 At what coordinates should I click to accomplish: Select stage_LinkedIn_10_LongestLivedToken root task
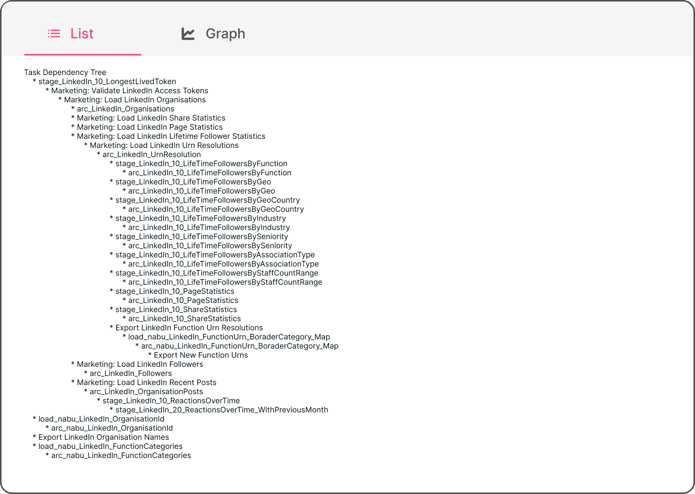[x=107, y=82]
